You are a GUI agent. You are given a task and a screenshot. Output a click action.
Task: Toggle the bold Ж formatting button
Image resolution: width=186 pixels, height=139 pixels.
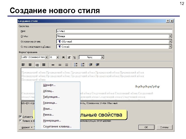point(63,57)
